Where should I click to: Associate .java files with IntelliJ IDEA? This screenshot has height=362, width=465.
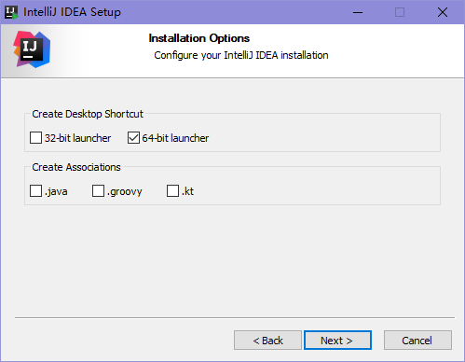[35, 191]
